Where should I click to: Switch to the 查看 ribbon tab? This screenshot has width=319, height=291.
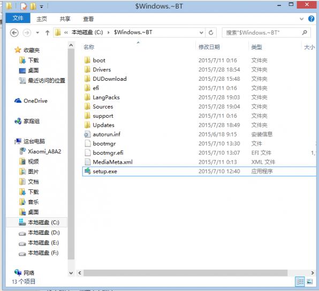[x=88, y=19]
